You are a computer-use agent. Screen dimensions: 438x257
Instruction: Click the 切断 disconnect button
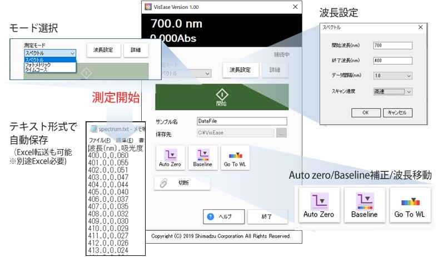182,183
